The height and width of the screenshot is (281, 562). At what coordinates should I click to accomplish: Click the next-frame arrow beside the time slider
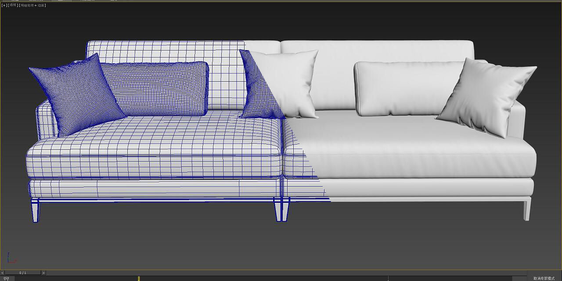(43, 273)
